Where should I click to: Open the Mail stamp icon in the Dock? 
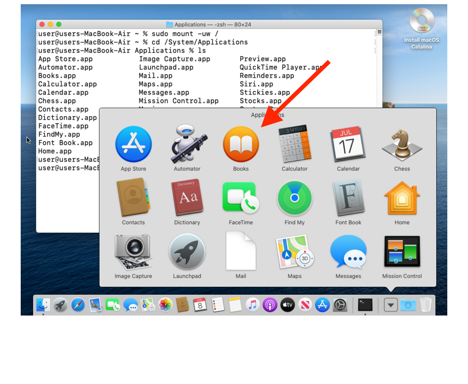tap(95, 305)
